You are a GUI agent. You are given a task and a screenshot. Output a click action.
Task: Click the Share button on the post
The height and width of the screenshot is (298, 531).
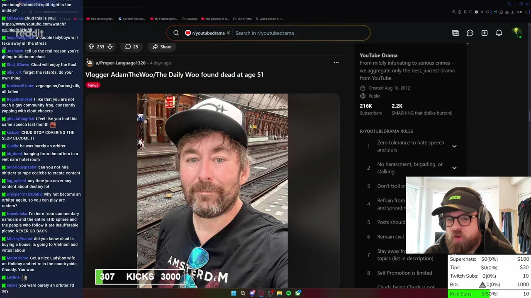pos(162,47)
